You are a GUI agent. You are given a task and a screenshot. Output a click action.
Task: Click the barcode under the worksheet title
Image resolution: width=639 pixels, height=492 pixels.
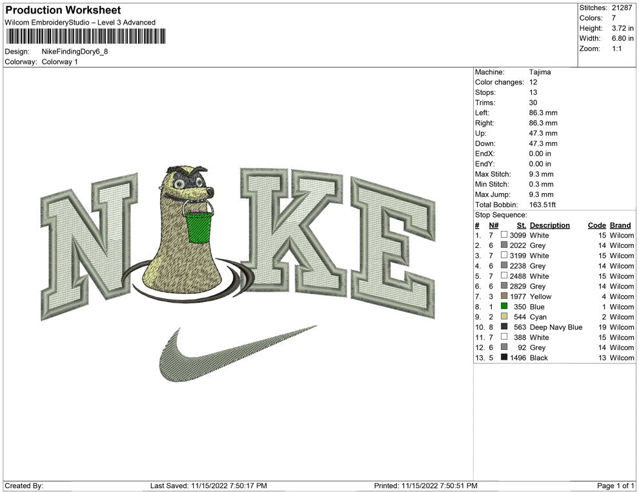pos(86,36)
